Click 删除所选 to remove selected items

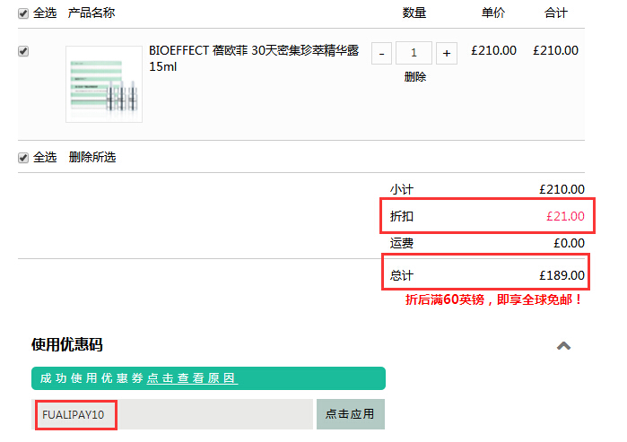tap(92, 157)
